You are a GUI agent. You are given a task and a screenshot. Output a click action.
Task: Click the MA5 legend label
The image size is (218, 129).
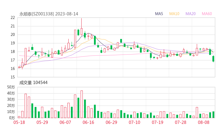[159, 14]
